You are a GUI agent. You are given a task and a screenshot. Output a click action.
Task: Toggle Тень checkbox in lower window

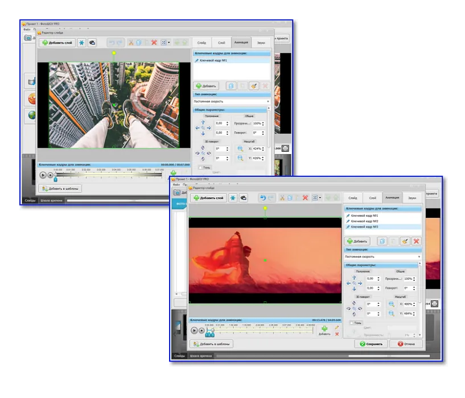[x=352, y=323]
